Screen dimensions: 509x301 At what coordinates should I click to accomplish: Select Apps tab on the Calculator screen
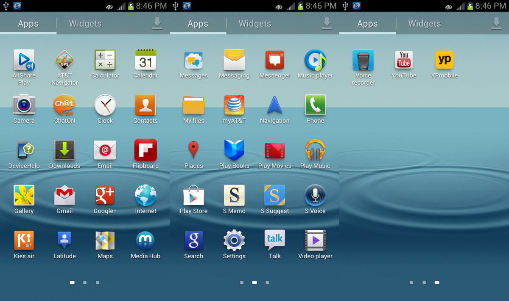28,24
